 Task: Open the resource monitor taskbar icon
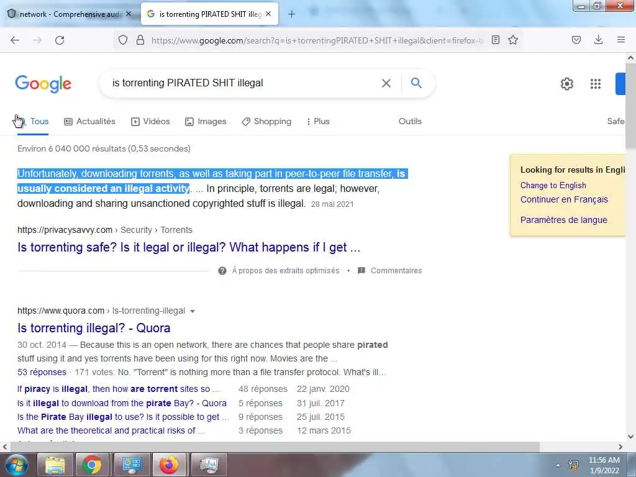point(209,465)
